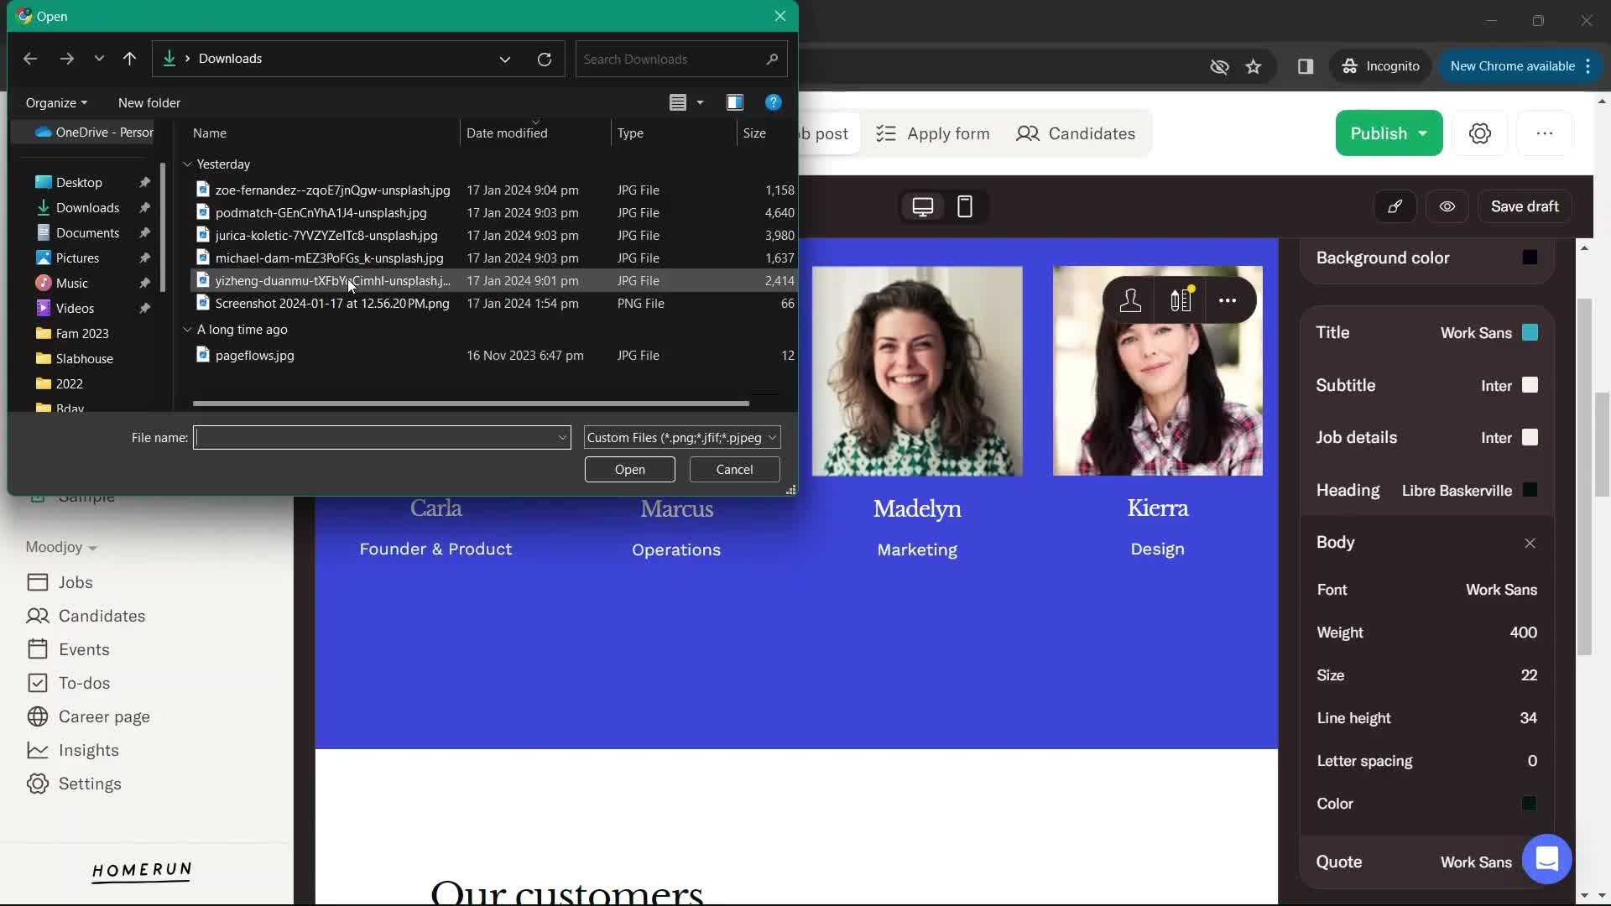The width and height of the screenshot is (1611, 906).
Task: Select the mobile view icon
Action: coord(965,206)
